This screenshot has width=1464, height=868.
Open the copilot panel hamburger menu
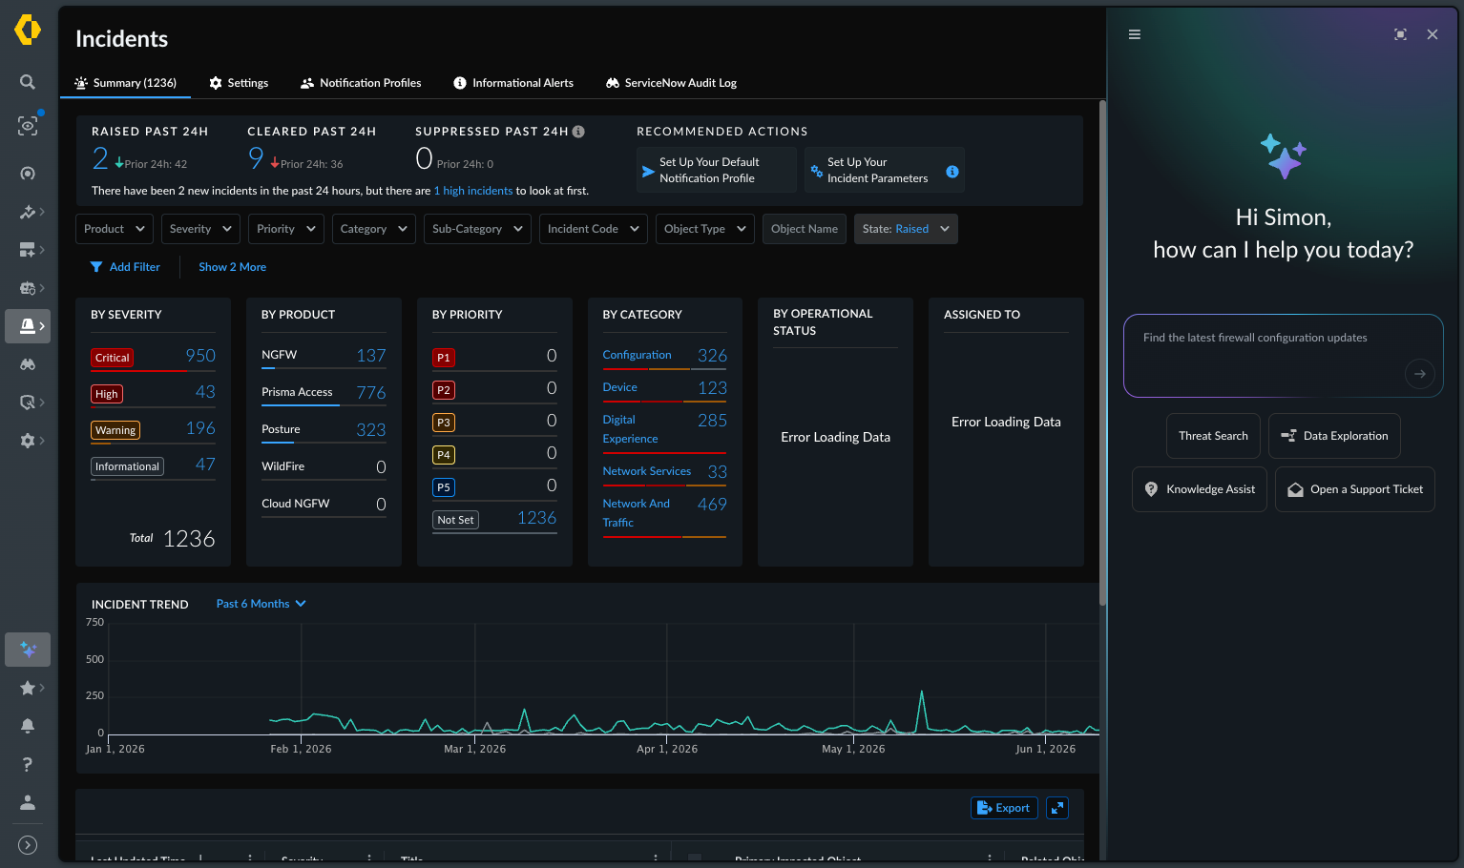click(1135, 34)
